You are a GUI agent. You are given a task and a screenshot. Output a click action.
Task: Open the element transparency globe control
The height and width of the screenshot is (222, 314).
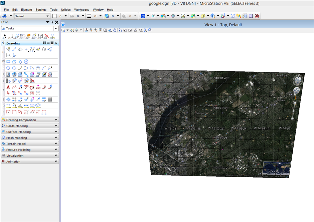point(107,16)
